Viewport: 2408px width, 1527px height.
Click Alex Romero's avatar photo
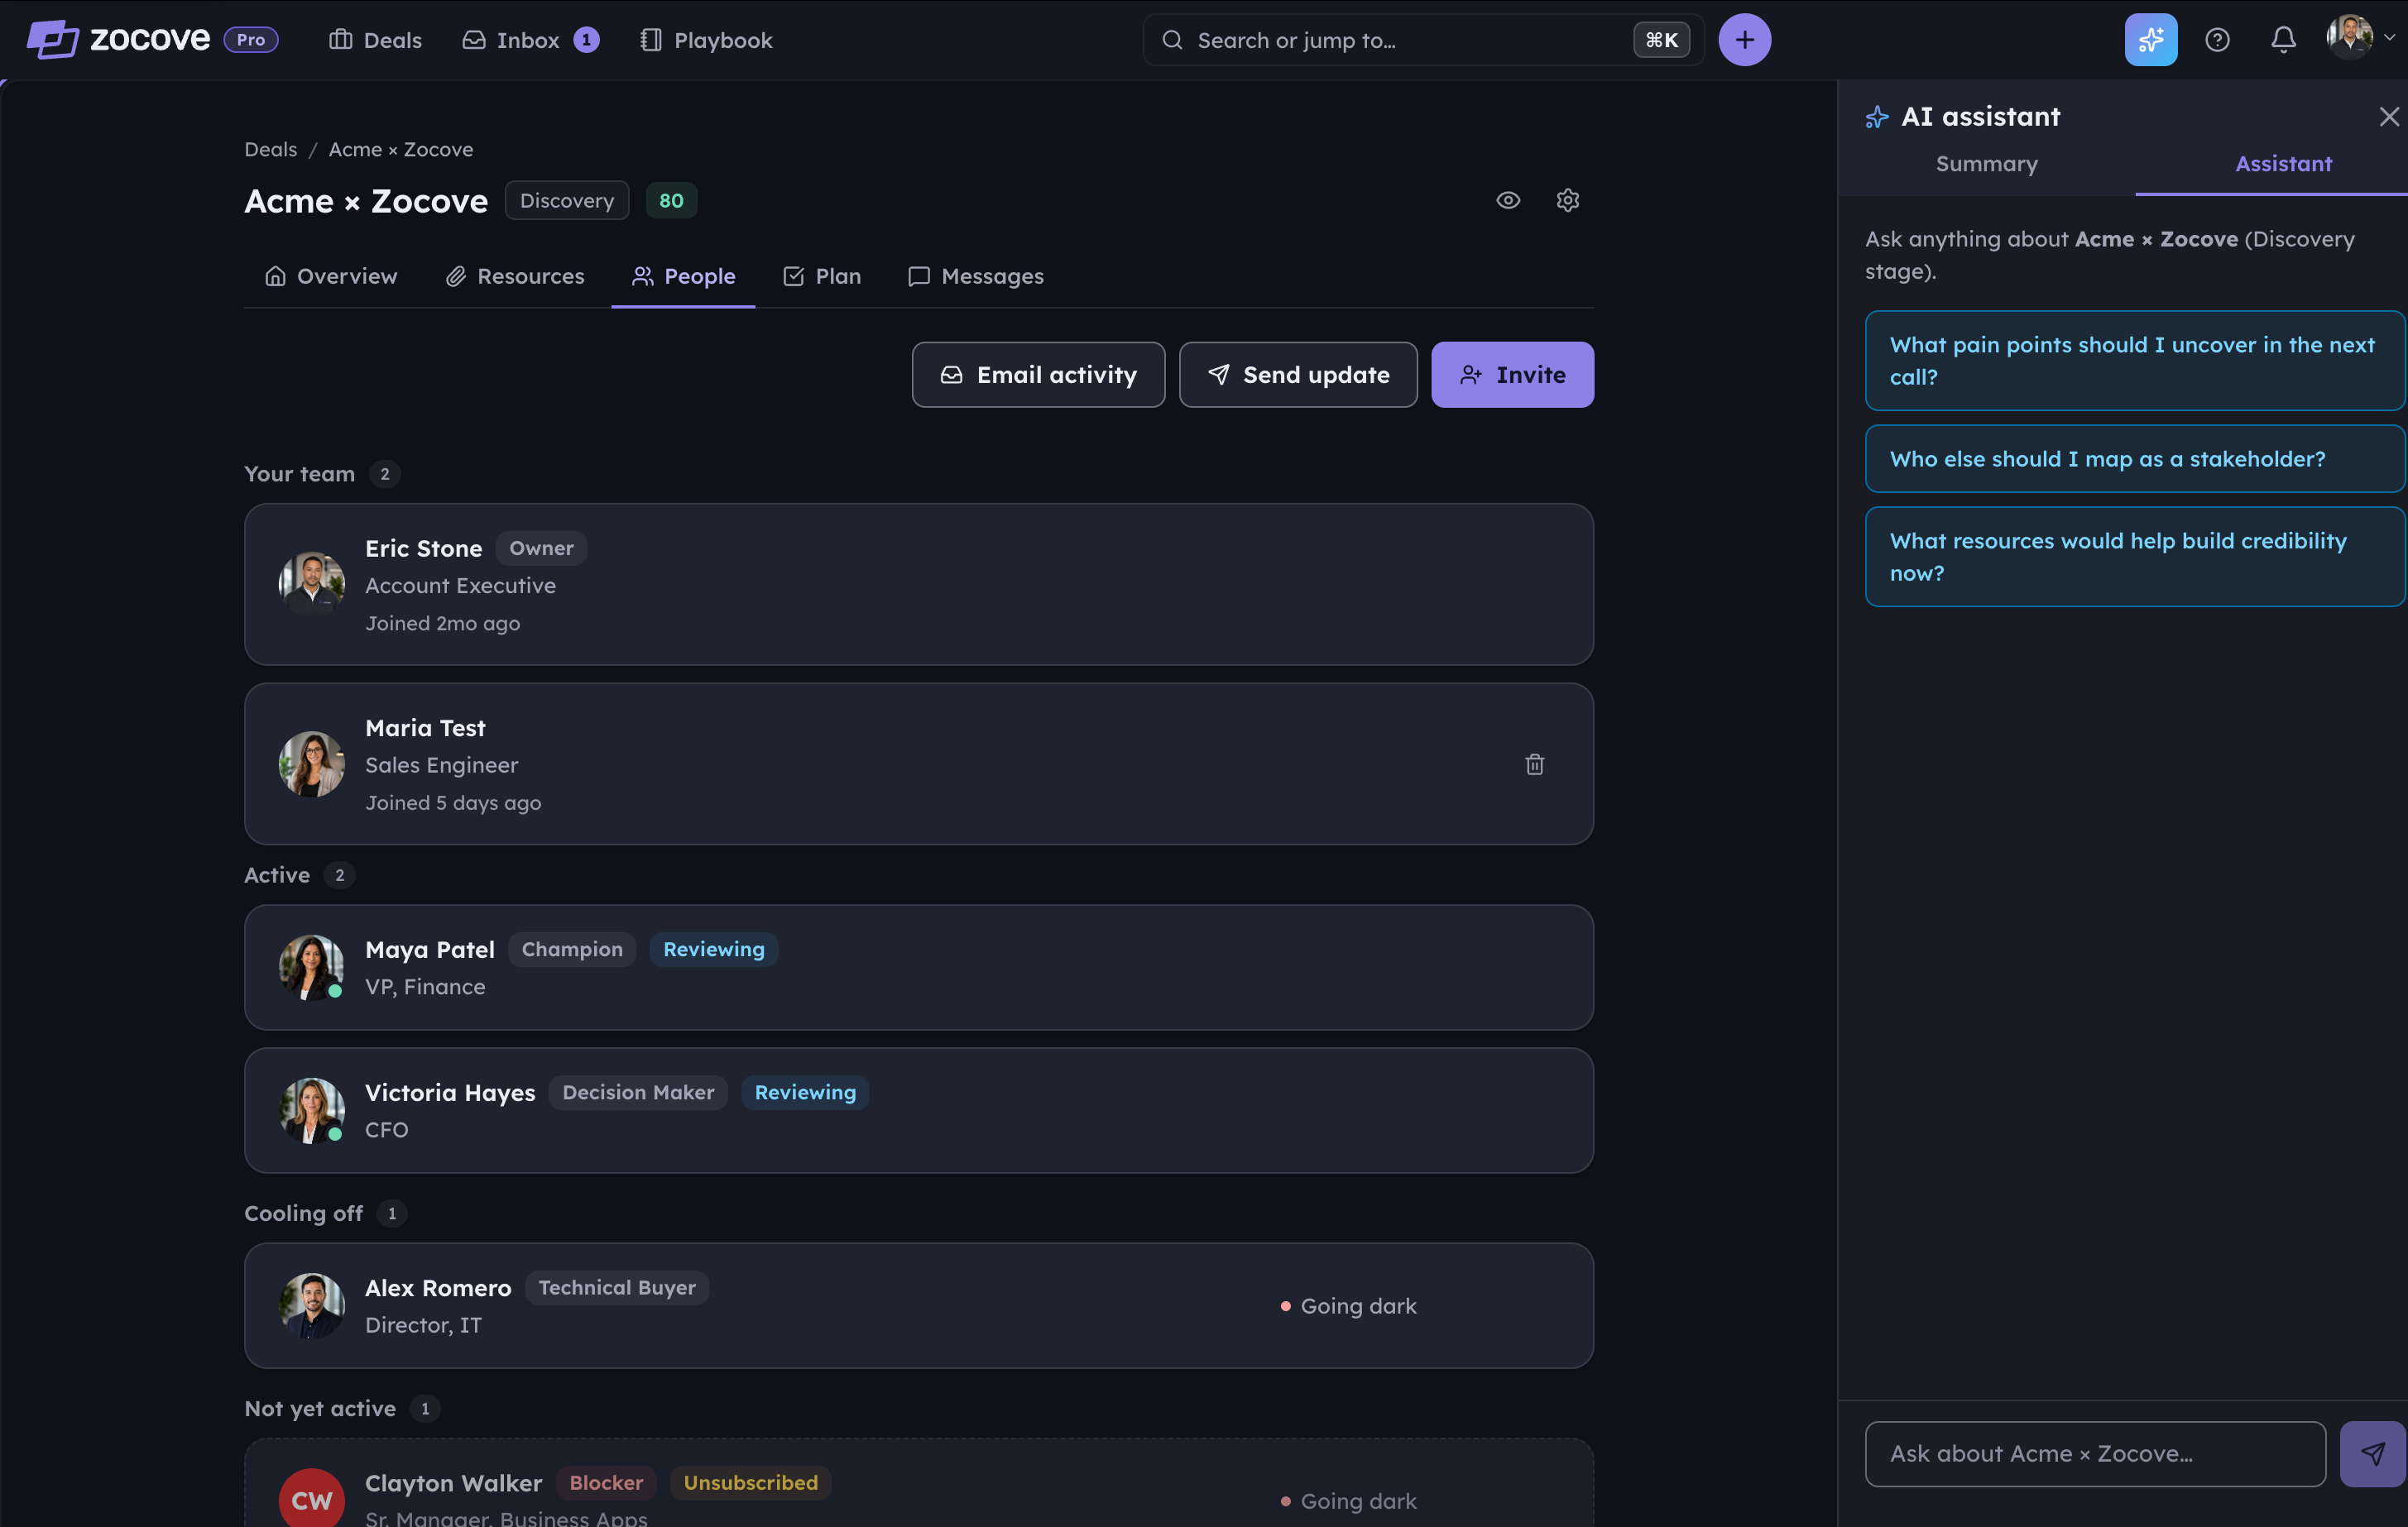click(312, 1306)
